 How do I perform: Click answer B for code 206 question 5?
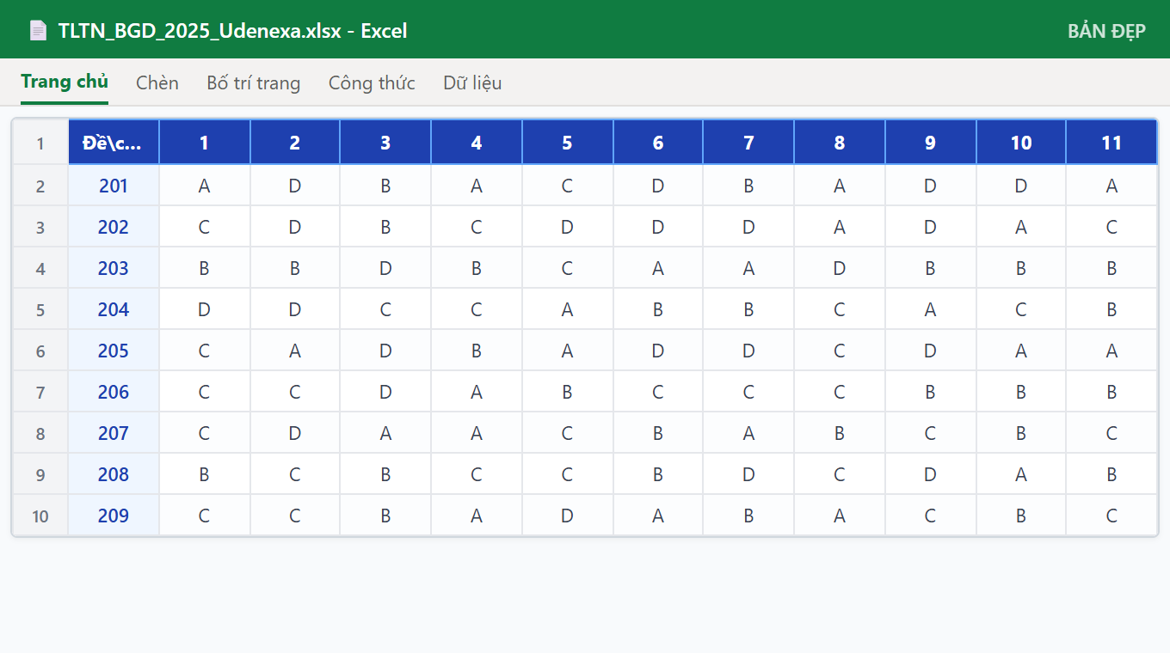pos(568,392)
